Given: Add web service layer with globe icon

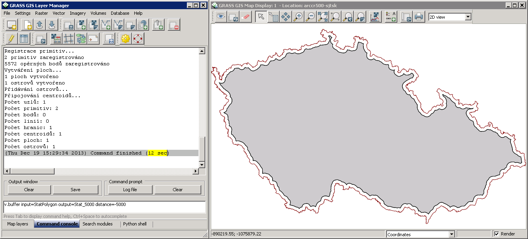Looking at the screenshot, I should (x=143, y=25).
